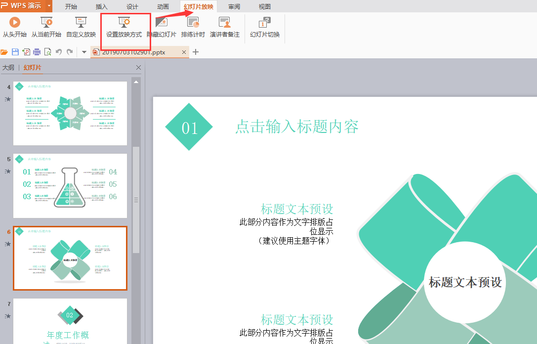The height and width of the screenshot is (344, 537).
Task: Click animation star icon beside slide 4
Action: tap(7, 99)
